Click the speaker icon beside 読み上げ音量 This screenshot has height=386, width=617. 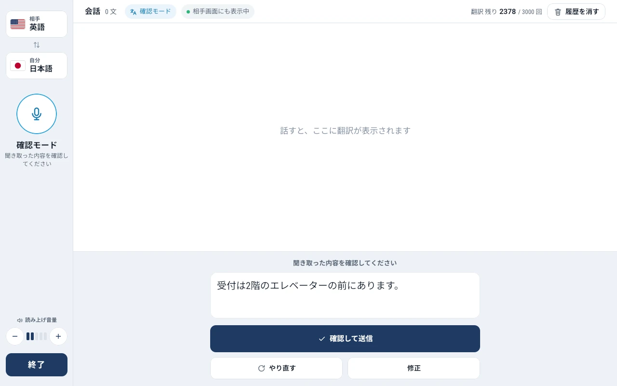coord(20,320)
